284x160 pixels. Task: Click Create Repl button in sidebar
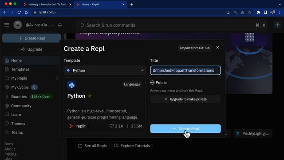pos(32,38)
